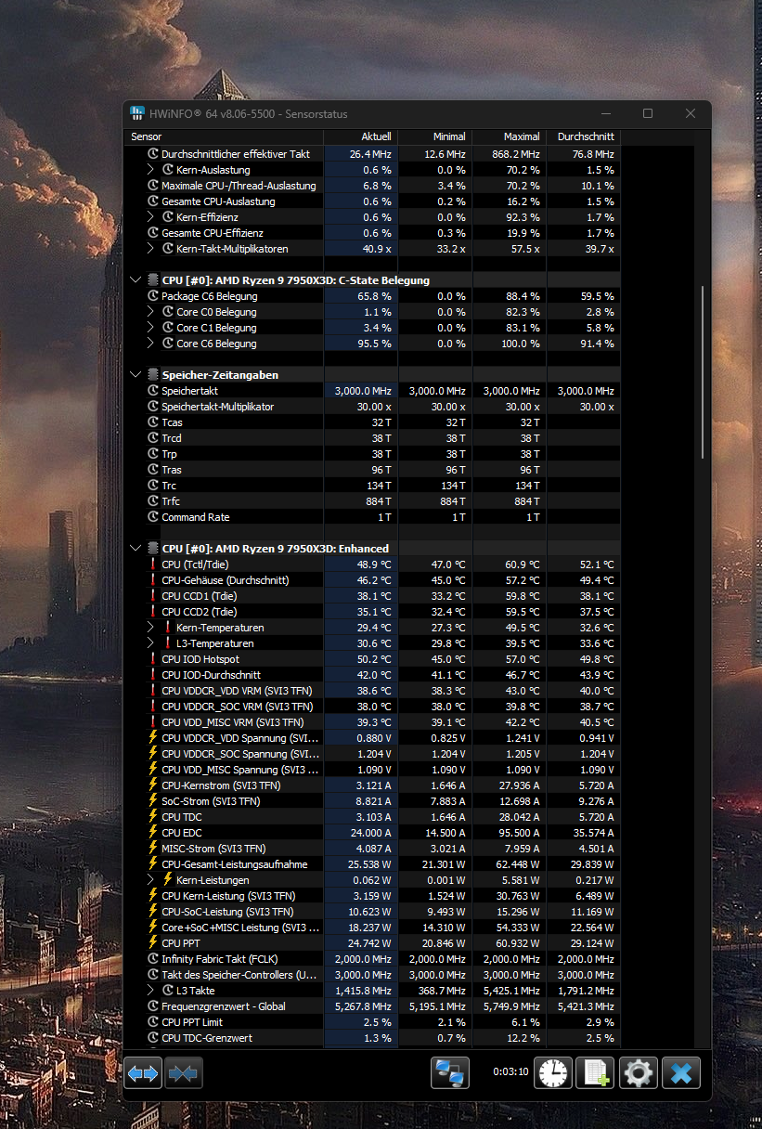Click the lightning icon beside CPU PPT

(x=154, y=943)
